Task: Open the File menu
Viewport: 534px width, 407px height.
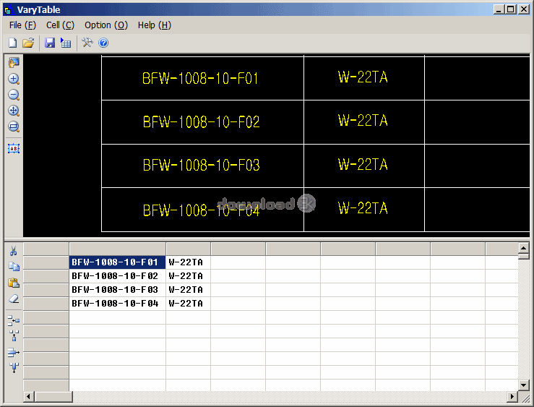Action: [22, 25]
